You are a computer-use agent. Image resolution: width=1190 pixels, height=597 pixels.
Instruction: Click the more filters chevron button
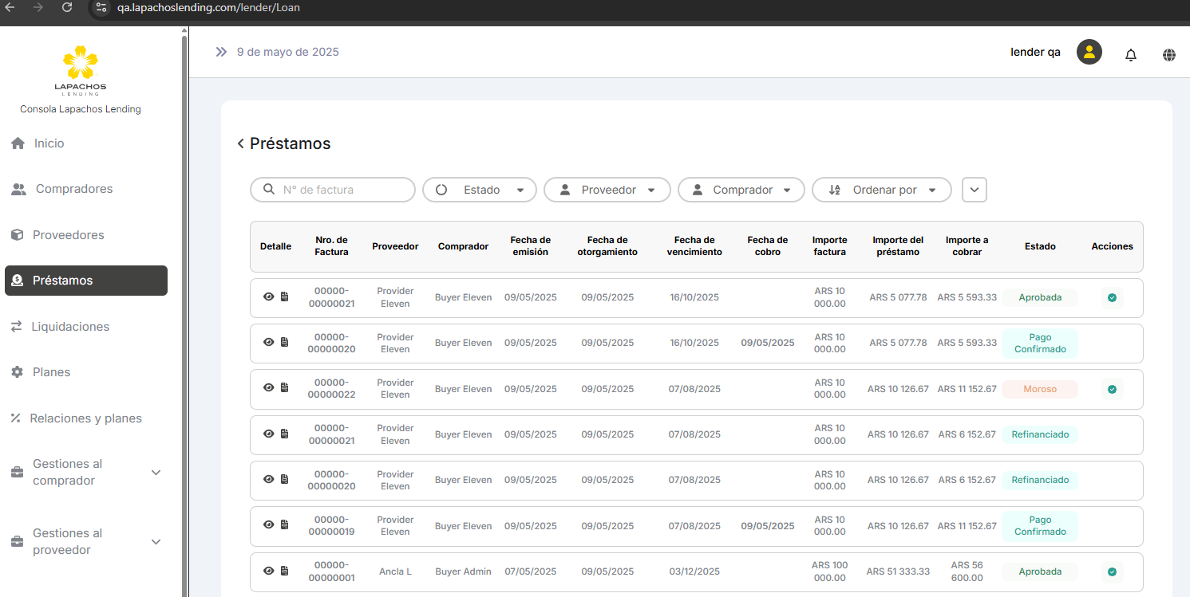click(975, 190)
